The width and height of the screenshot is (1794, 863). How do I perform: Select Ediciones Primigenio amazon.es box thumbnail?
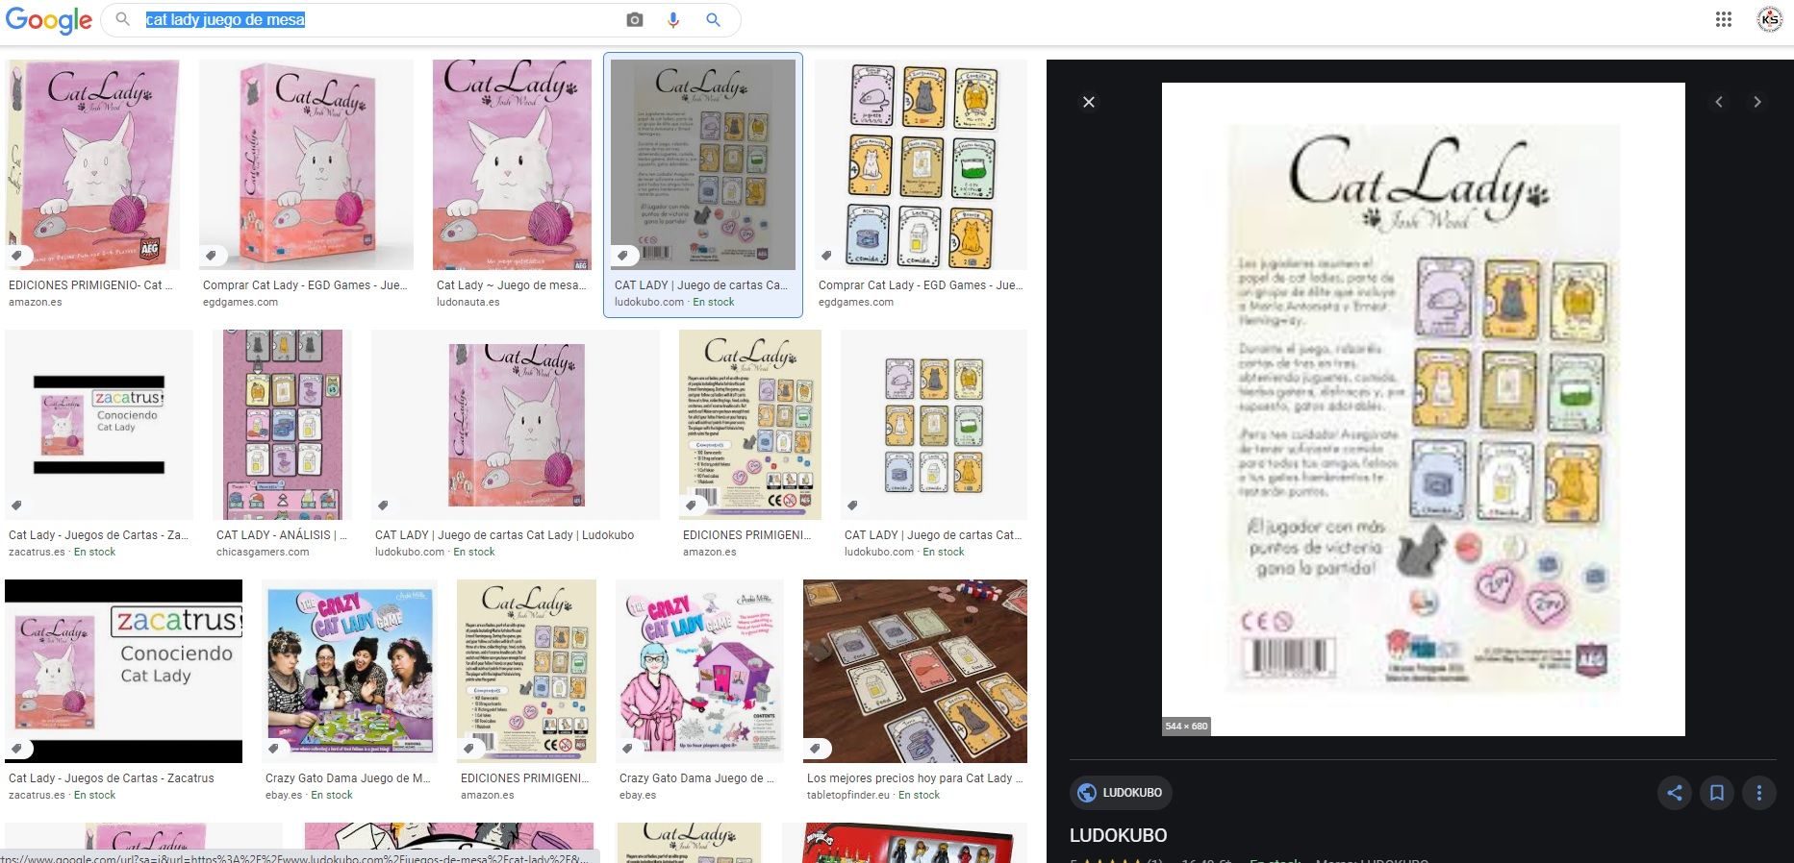tap(94, 164)
